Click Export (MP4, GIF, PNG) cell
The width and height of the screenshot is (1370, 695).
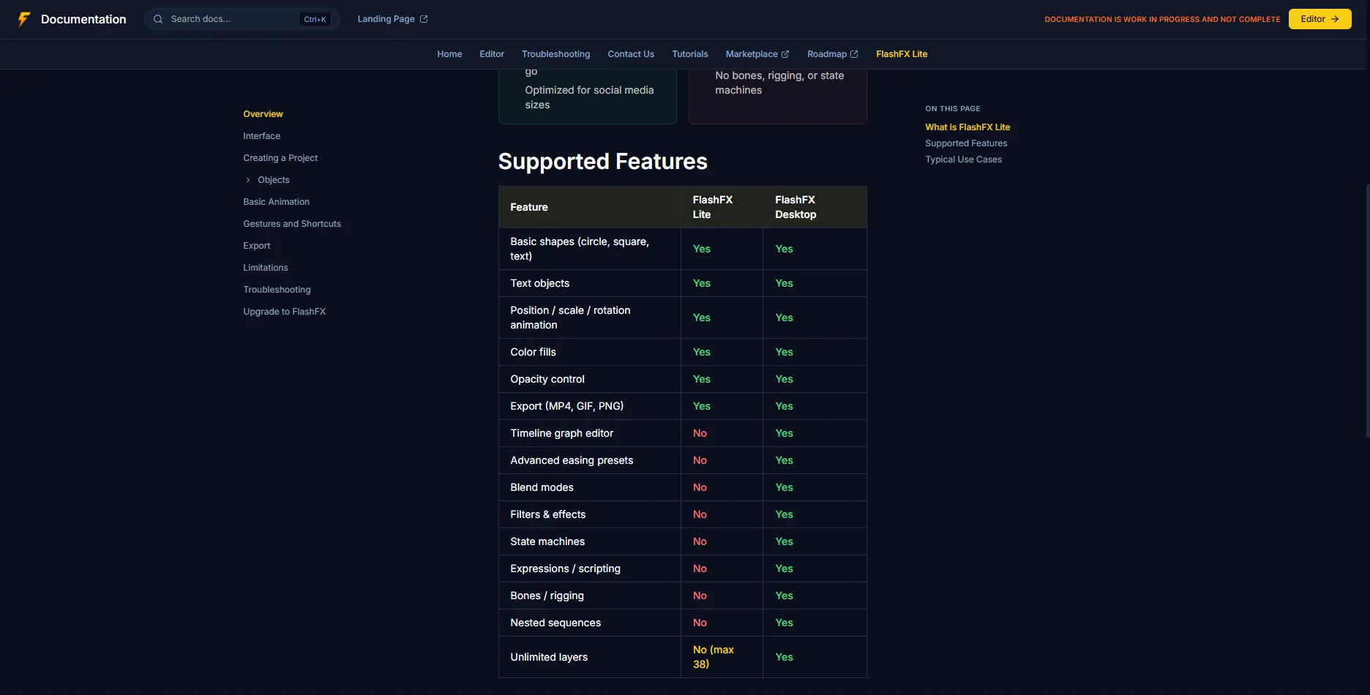point(590,406)
